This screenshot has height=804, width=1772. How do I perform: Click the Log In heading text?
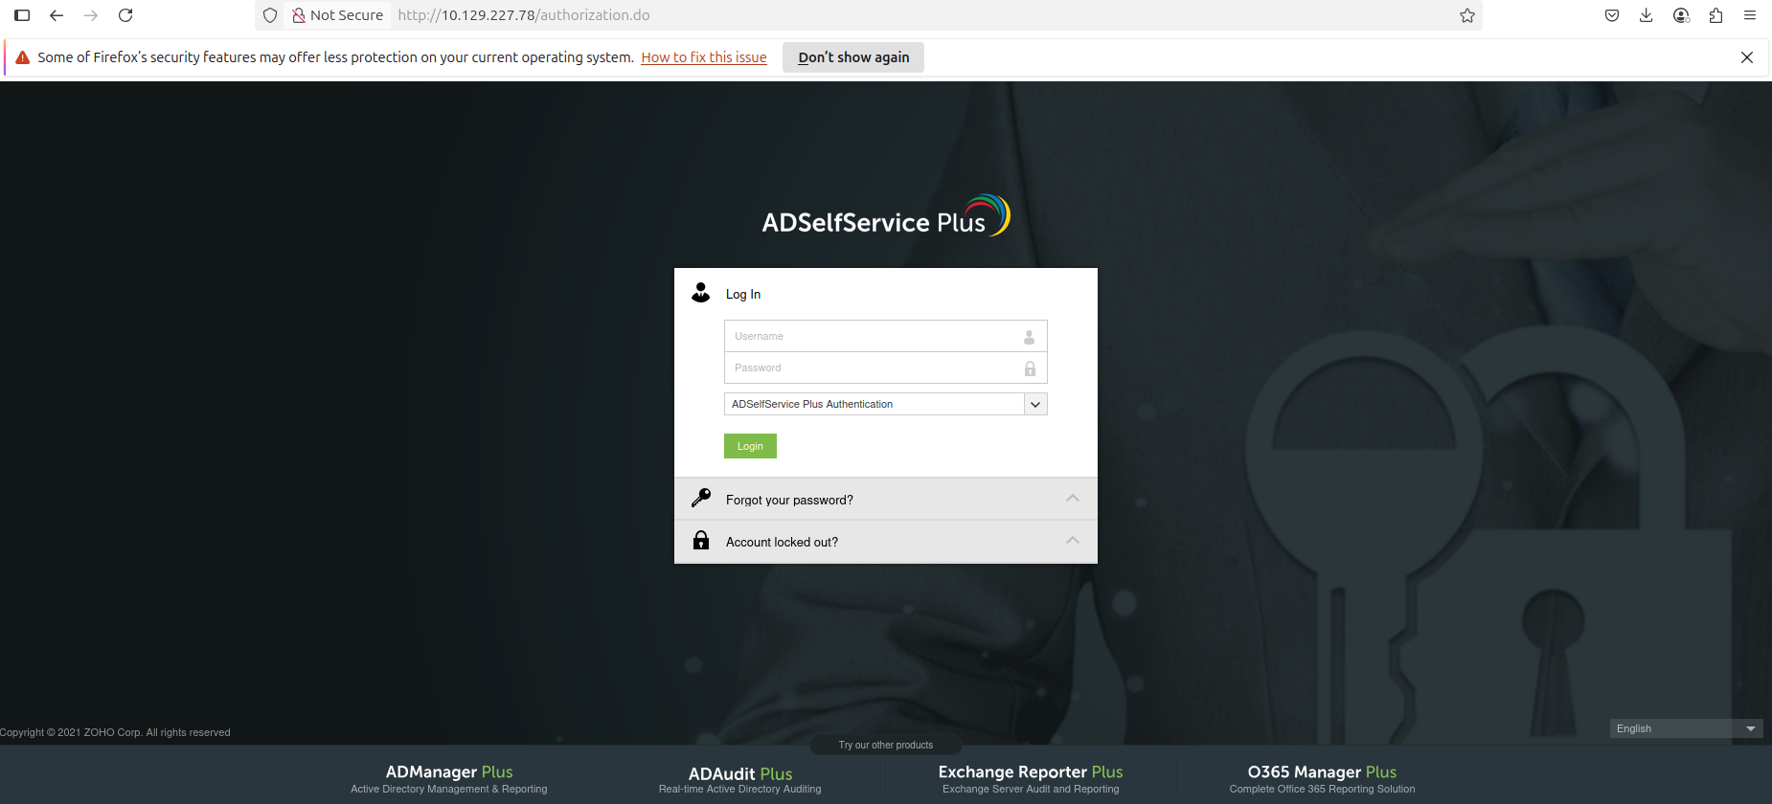[x=743, y=294]
